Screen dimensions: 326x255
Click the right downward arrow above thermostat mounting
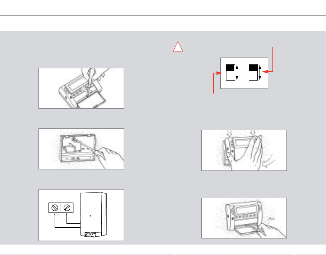pos(253,133)
